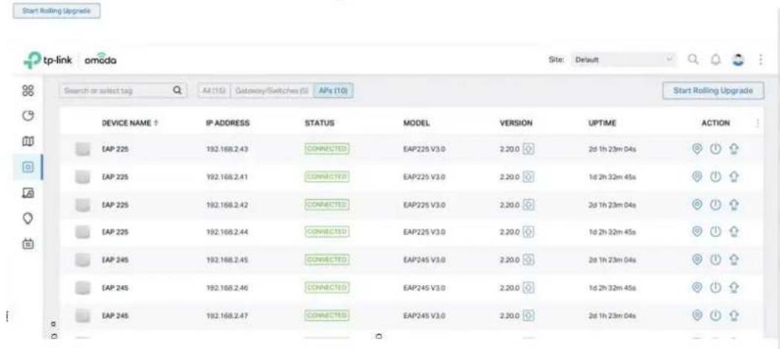Upgrade the device at 192.168.2.41
The height and width of the screenshot is (349, 780).
[734, 176]
